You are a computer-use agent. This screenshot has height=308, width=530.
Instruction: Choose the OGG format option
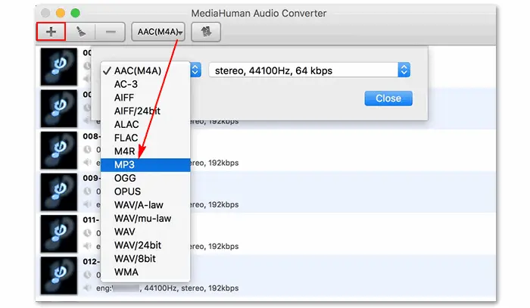[x=125, y=178]
